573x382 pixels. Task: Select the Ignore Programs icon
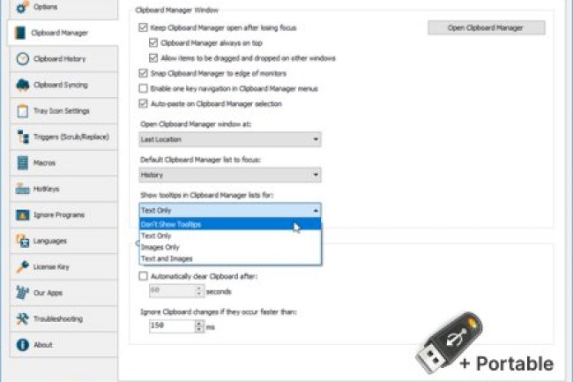tap(22, 215)
